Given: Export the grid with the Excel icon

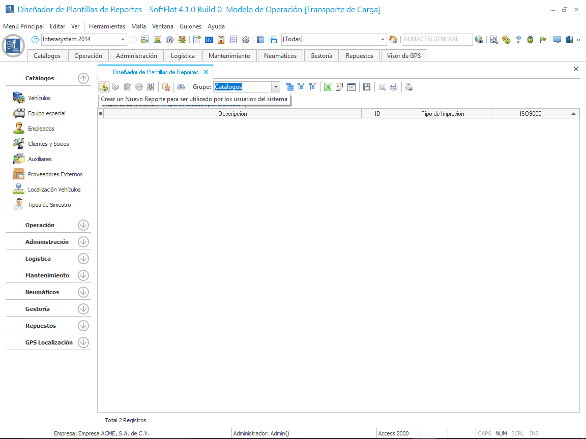Looking at the screenshot, I should click(328, 87).
